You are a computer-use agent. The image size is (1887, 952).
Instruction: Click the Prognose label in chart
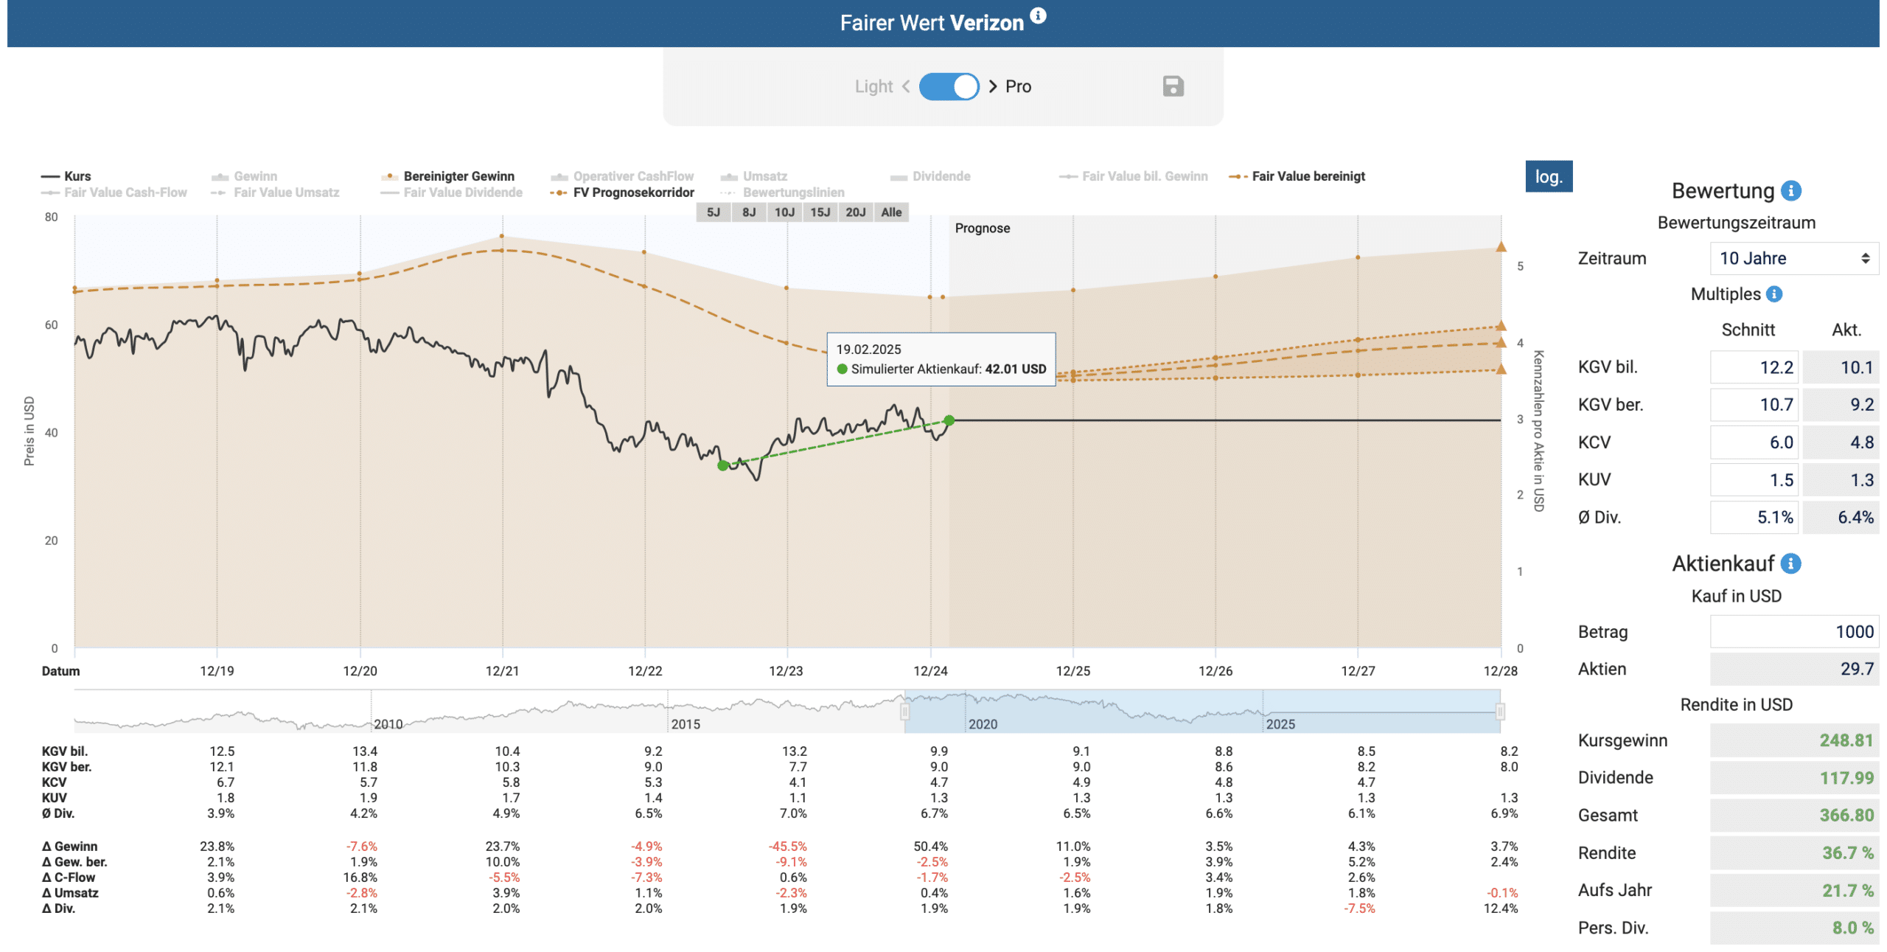pyautogui.click(x=982, y=229)
